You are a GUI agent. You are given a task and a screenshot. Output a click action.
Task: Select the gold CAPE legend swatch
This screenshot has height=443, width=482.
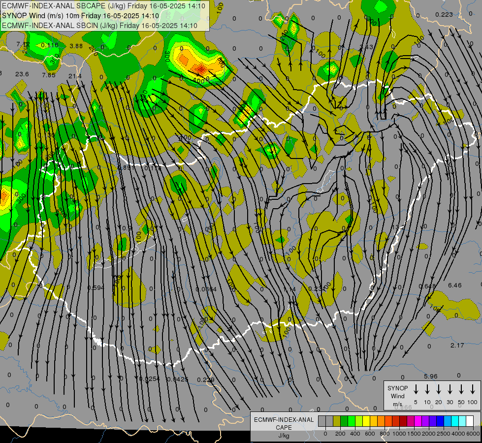point(374,421)
